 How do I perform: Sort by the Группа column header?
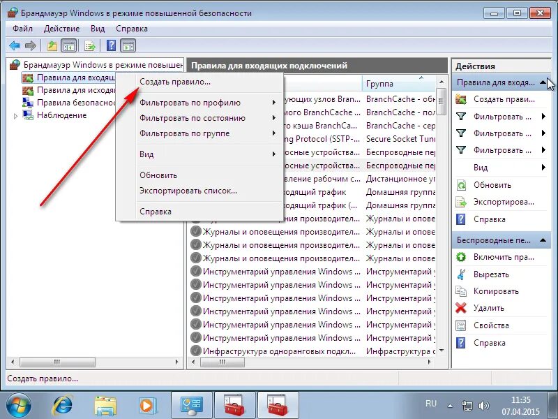pyautogui.click(x=398, y=84)
